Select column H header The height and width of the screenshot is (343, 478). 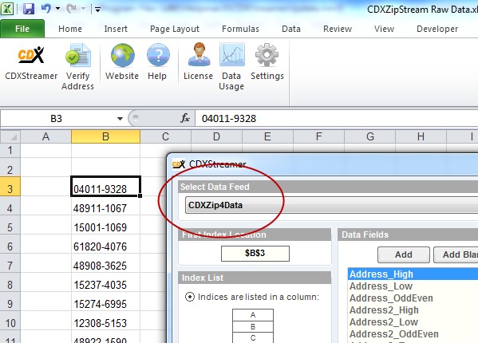[x=421, y=136]
